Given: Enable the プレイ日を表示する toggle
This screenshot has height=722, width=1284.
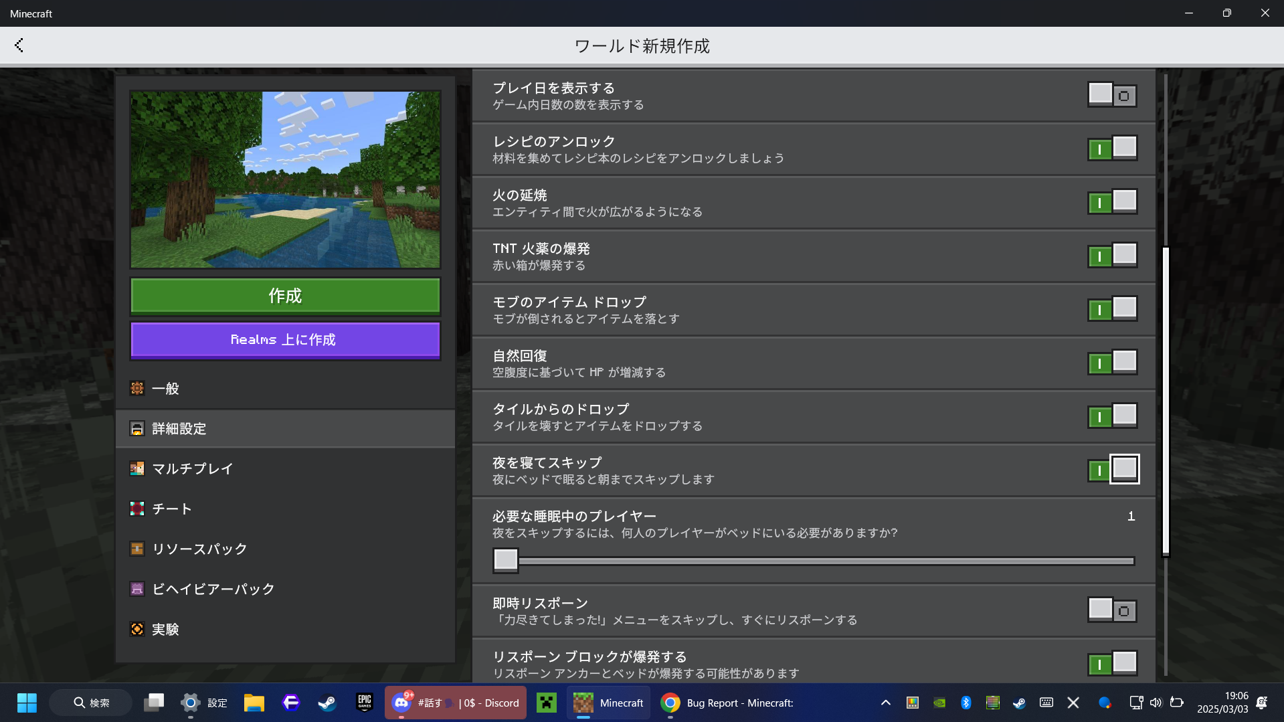Looking at the screenshot, I should (x=1112, y=96).
